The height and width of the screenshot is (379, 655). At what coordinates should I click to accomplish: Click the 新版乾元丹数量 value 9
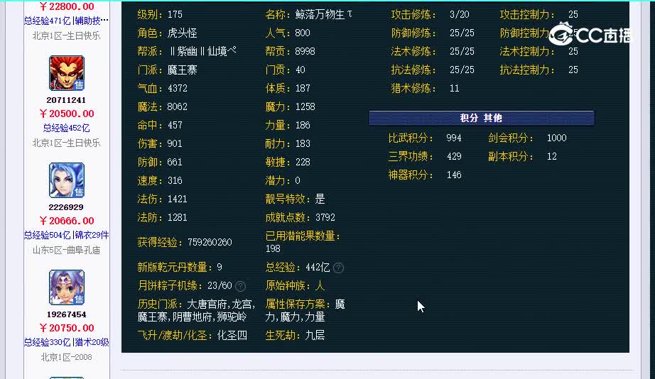point(220,267)
